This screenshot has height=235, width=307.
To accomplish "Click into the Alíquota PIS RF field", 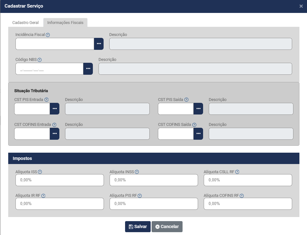I will tap(153, 204).
